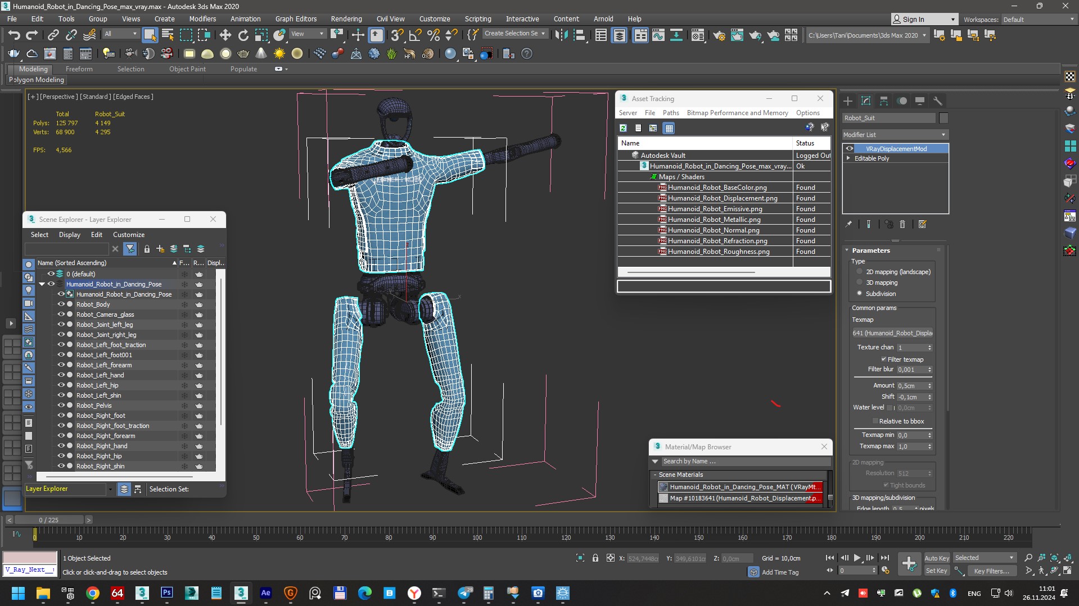Enable Relative to bbox checkbox

[x=875, y=421]
